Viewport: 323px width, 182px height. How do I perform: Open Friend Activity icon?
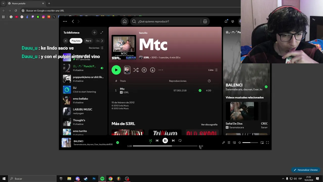coord(233,21)
